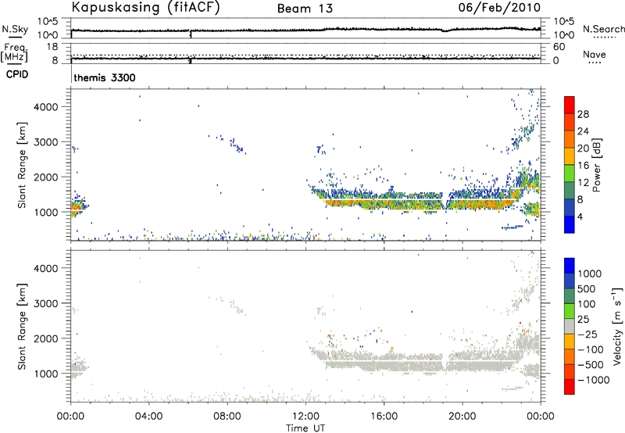Screen dimensions: 625x433
Task: Click the solid line sample under N.Sky
Action: pos(15,38)
